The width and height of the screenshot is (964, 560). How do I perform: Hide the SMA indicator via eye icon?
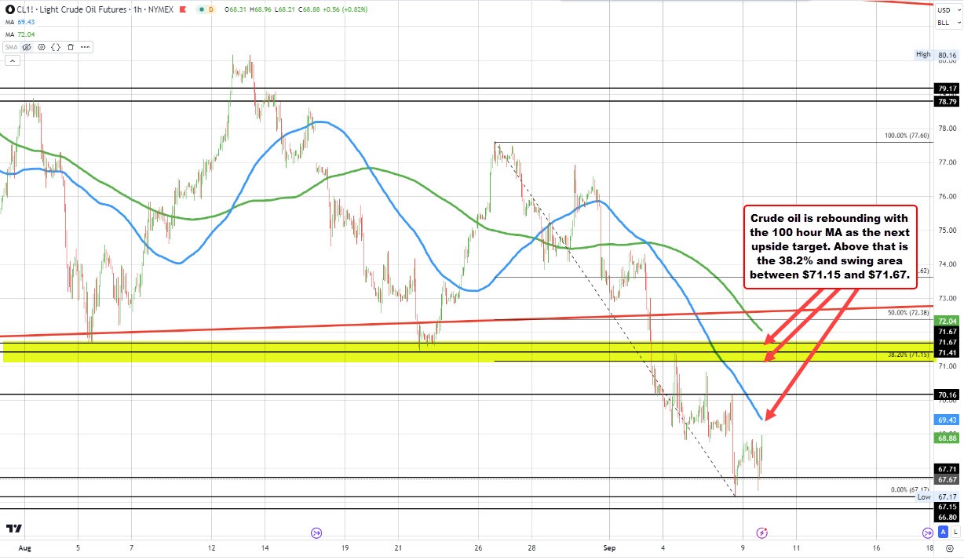point(26,46)
